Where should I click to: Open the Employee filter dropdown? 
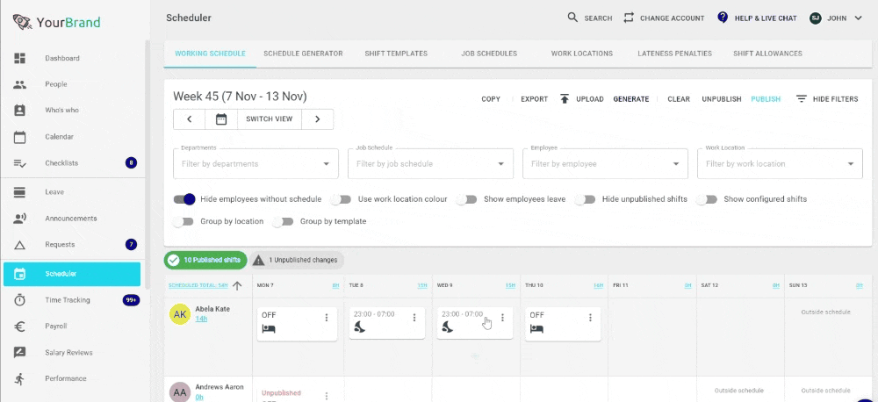pos(605,164)
